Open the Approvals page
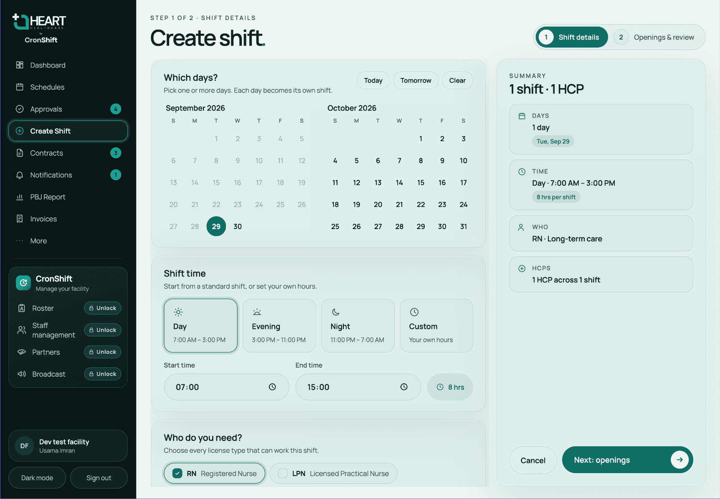The width and height of the screenshot is (720, 499). pyautogui.click(x=68, y=109)
